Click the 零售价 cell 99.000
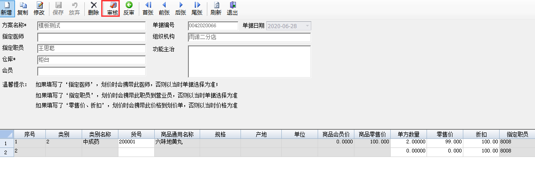The height and width of the screenshot is (191, 535). tap(445, 143)
